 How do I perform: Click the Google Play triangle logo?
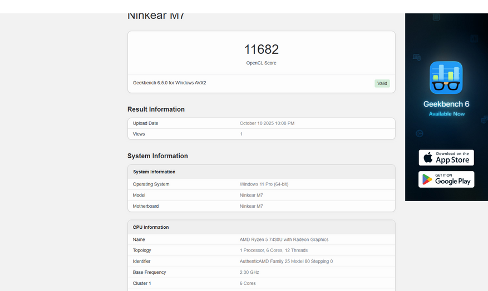[427, 179]
